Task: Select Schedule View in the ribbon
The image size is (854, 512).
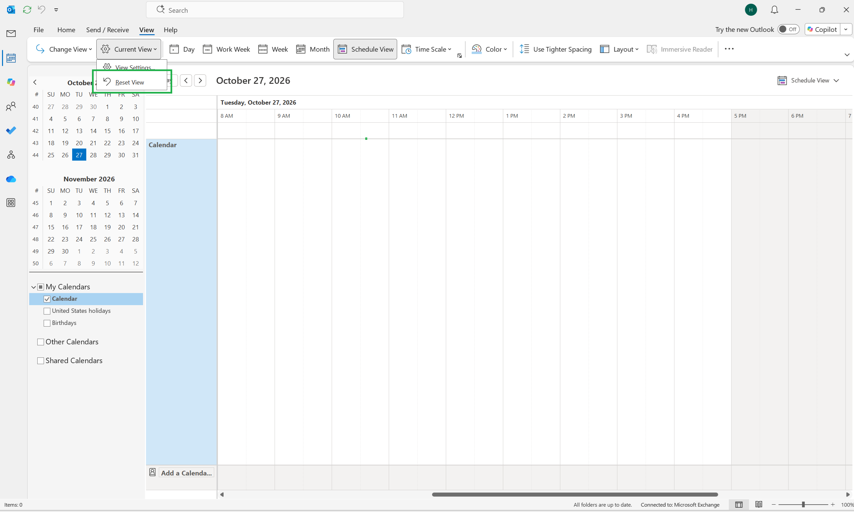Action: pyautogui.click(x=365, y=49)
